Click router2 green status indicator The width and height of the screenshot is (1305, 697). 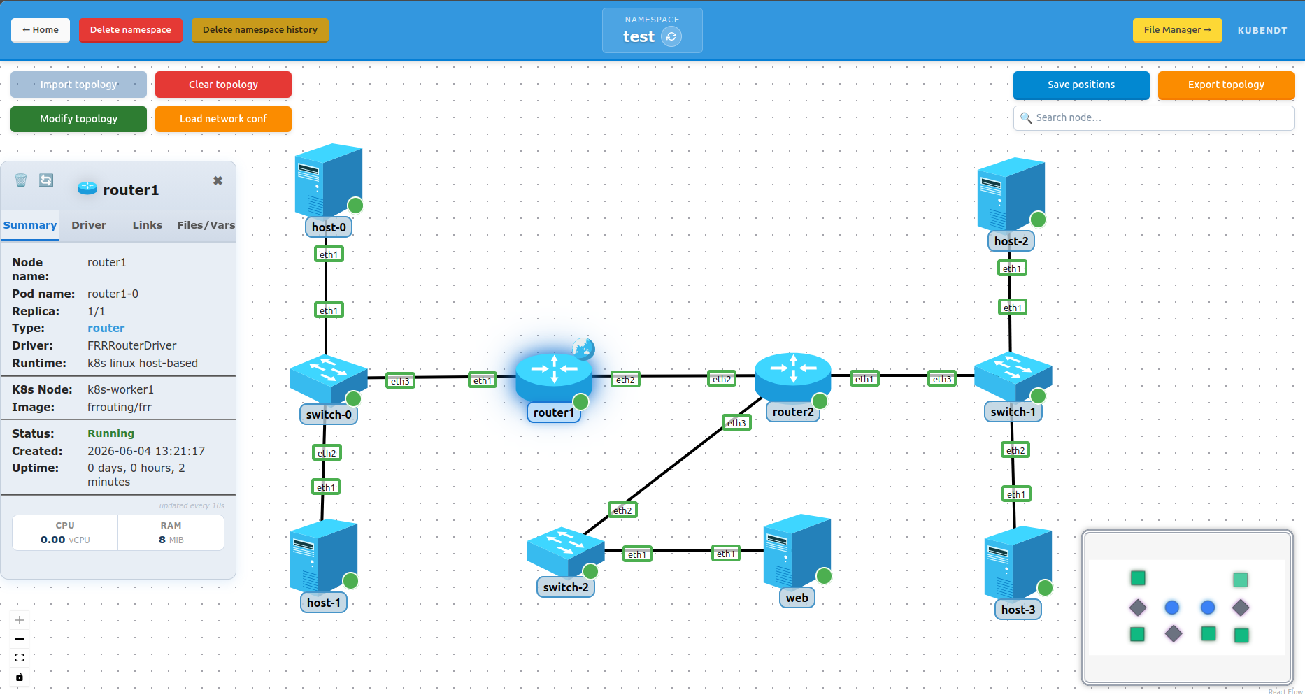[820, 401]
